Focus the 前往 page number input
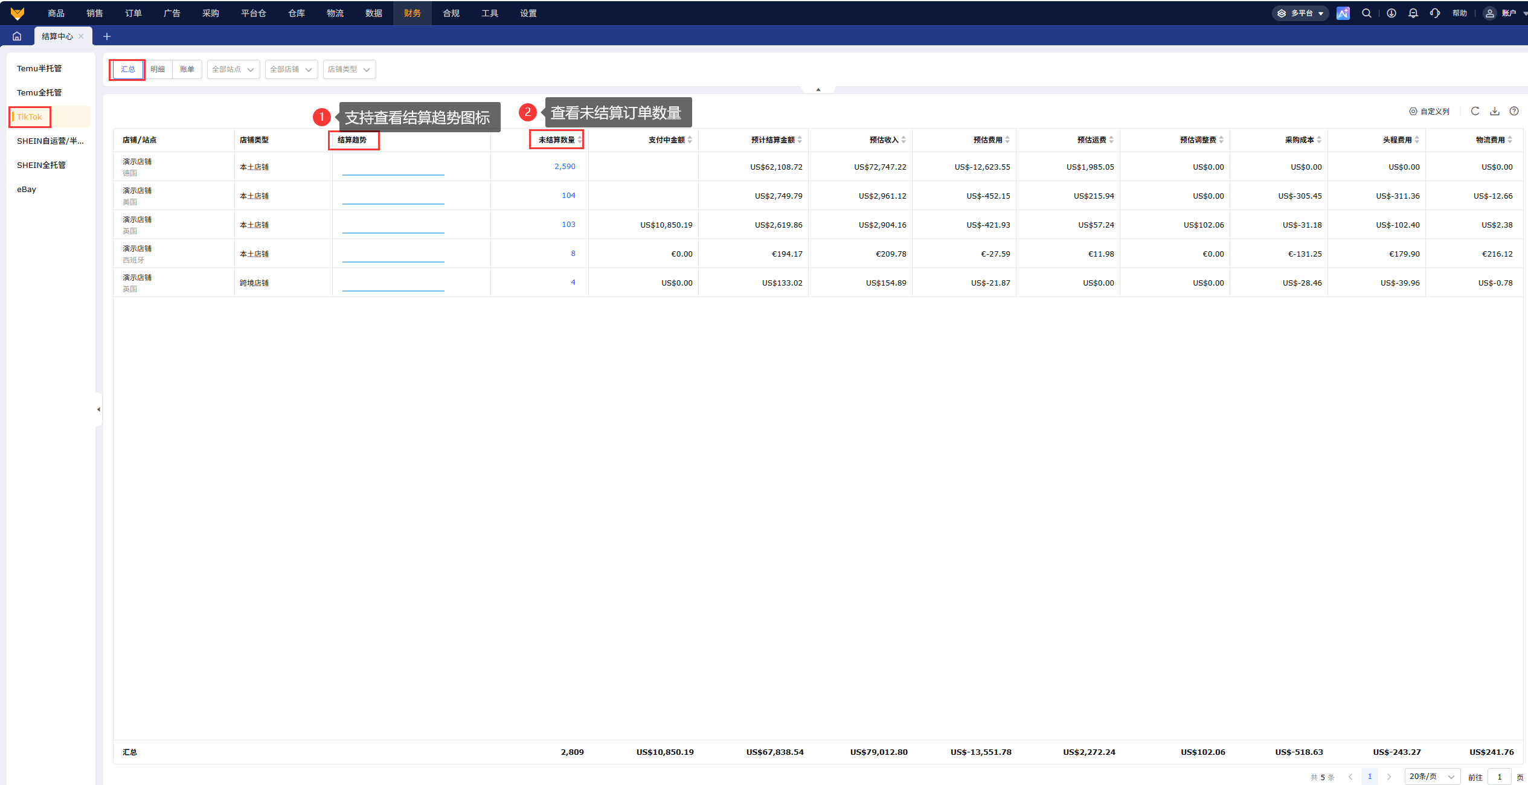This screenshot has width=1528, height=785. tap(1500, 777)
